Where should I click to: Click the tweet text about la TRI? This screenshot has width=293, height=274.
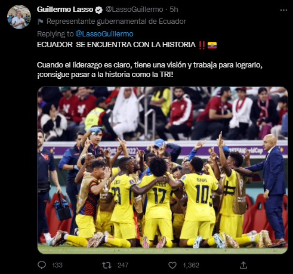pyautogui.click(x=150, y=70)
